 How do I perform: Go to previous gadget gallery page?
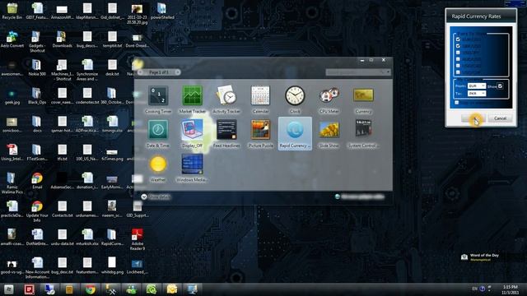pyautogui.click(x=141, y=72)
